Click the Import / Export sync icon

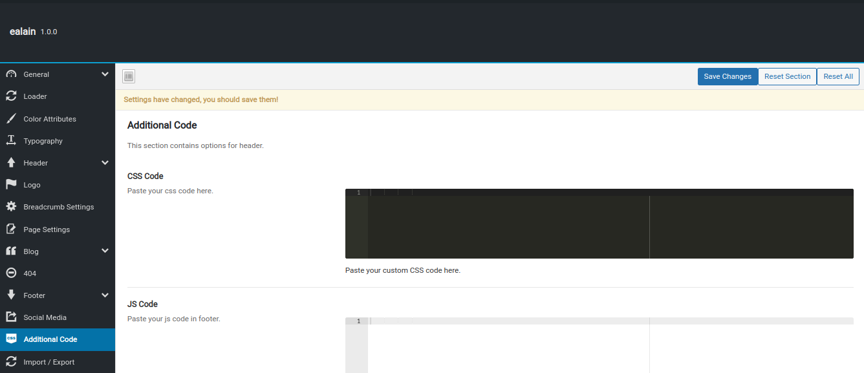click(x=11, y=361)
